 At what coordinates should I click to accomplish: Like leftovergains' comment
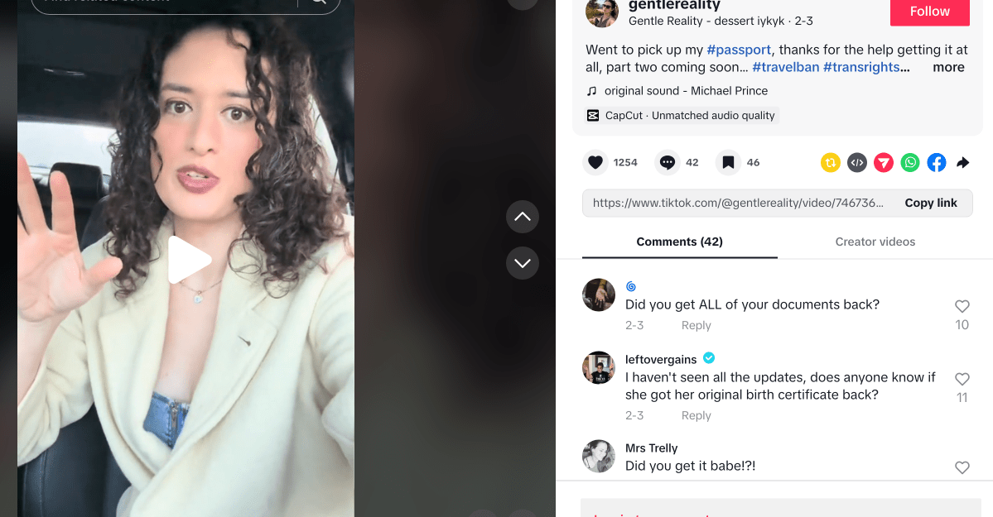pos(962,379)
